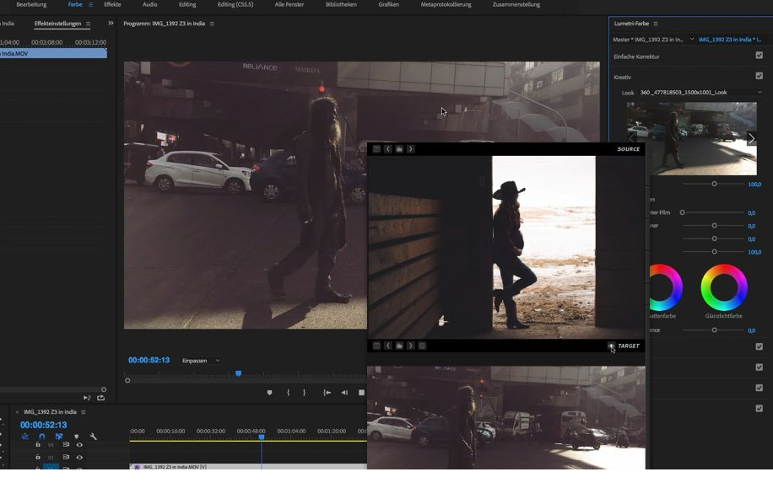Click the Look intensity slider handle
Viewport: 773px width, 488px height.
coord(714,184)
